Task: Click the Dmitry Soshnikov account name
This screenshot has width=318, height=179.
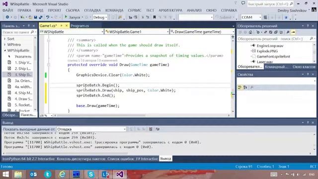Action: 292,10
